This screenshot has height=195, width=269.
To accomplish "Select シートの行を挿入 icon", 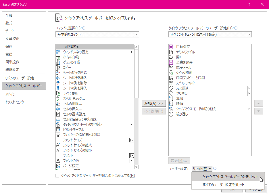I will tap(58, 78).
